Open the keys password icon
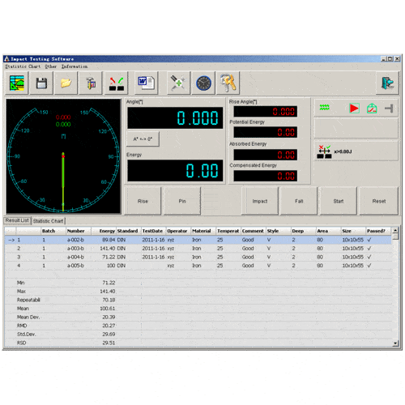This screenshot has width=405, height=405. 228,83
